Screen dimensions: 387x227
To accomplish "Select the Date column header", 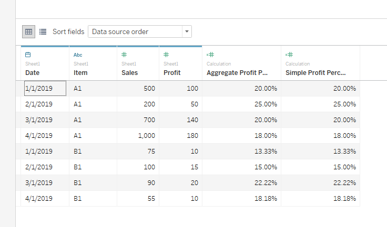I will (33, 73).
